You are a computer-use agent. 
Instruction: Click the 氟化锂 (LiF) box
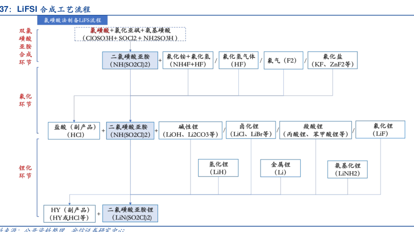point(380,129)
